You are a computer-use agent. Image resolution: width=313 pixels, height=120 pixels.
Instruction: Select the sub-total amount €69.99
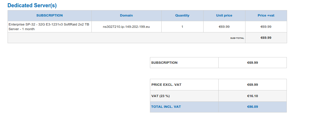pos(266,38)
